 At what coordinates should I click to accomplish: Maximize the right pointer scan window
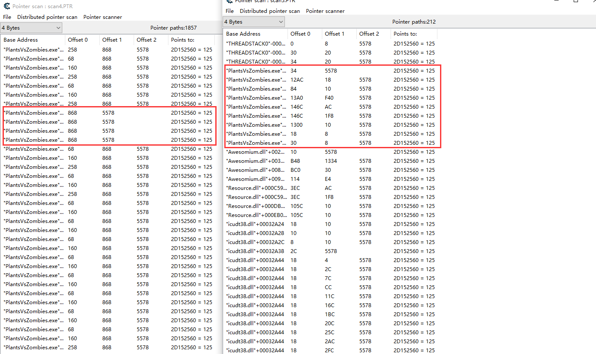575,1
